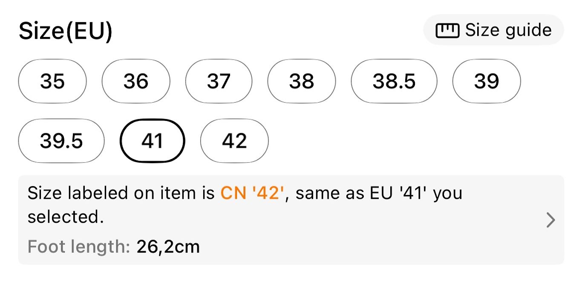Switch to size 42

[234, 140]
